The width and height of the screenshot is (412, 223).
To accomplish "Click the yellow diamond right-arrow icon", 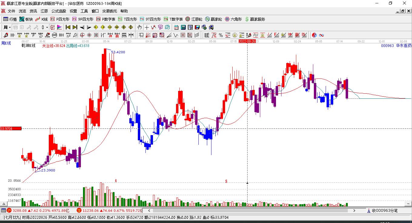I will point(103,27).
